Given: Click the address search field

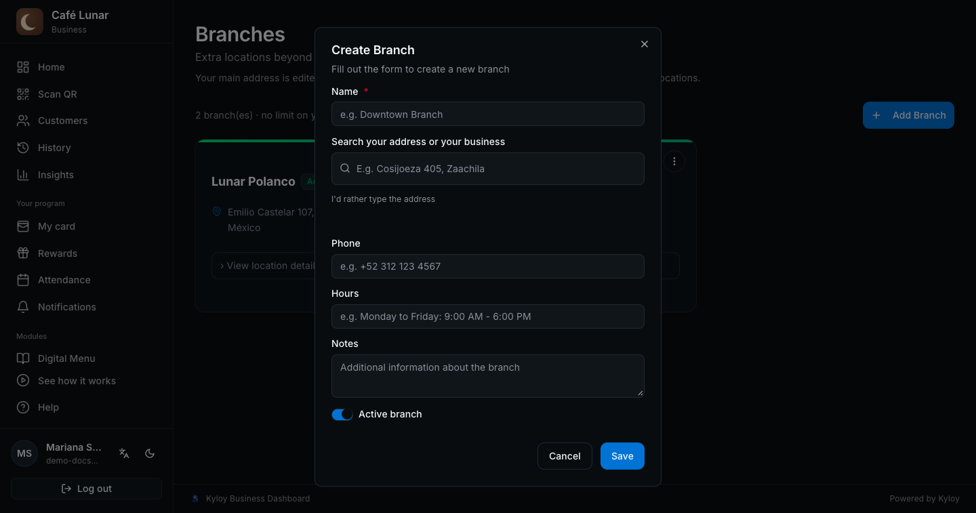Looking at the screenshot, I should pos(488,169).
